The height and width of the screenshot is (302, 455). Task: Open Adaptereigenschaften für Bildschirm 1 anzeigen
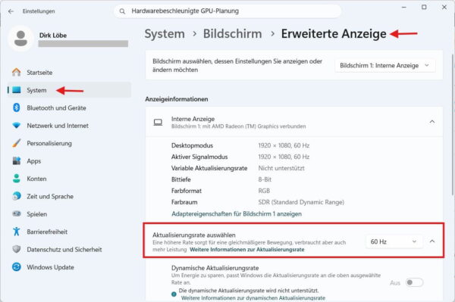[x=237, y=213]
